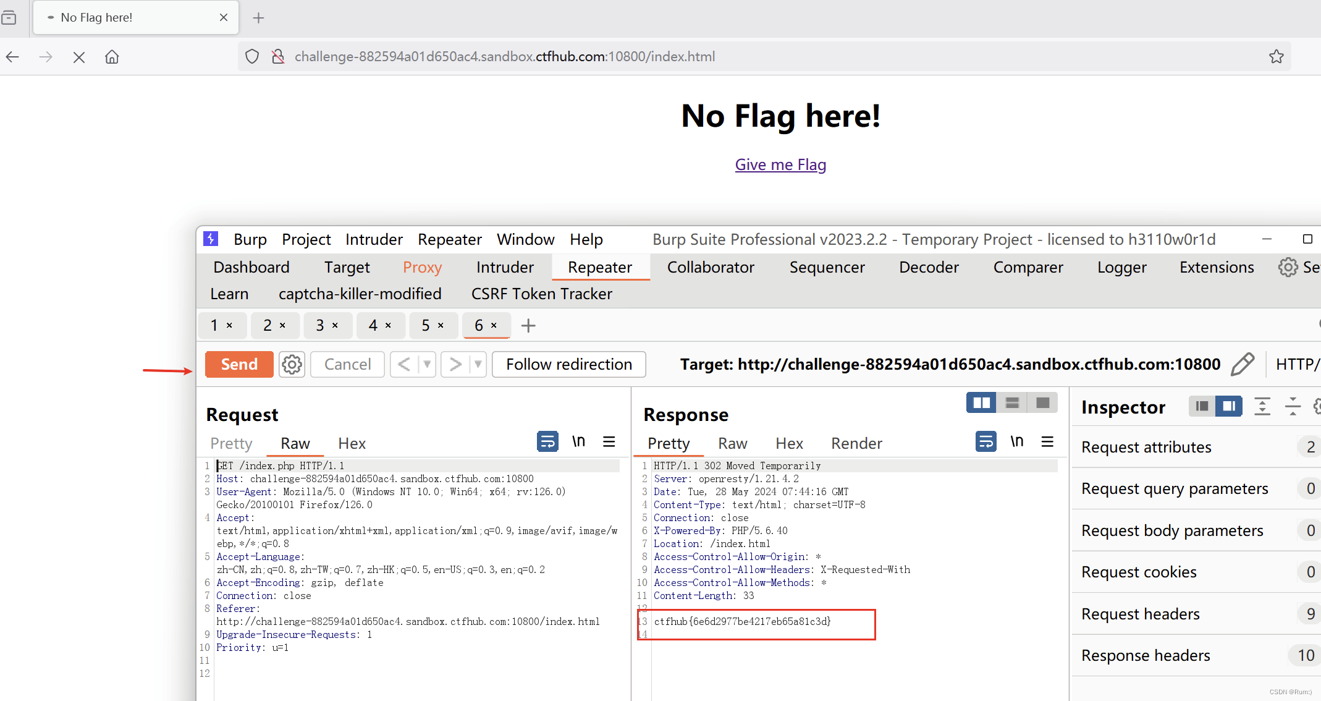The width and height of the screenshot is (1321, 701).
Task: Switch Request view to Hex
Action: [x=352, y=443]
